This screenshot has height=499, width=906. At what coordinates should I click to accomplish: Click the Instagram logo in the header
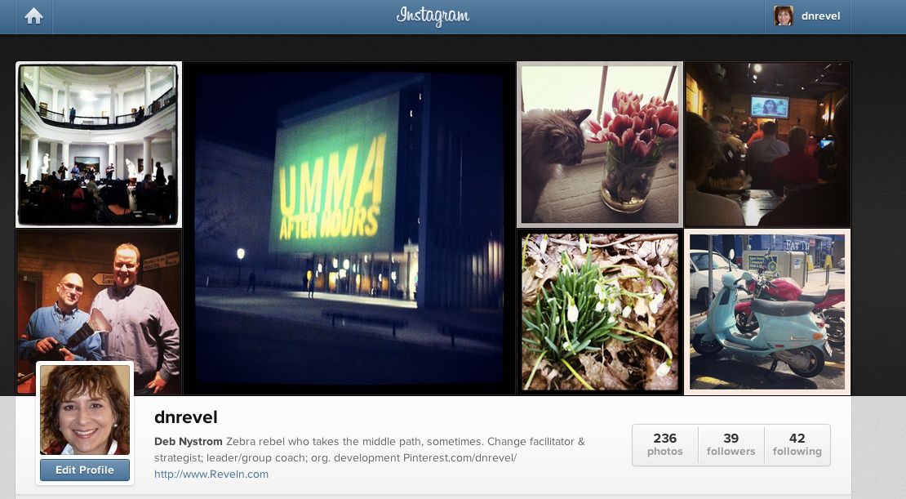click(x=433, y=16)
